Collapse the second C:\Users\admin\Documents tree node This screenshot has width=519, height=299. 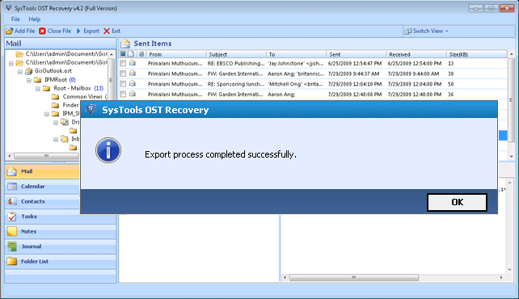[11, 63]
